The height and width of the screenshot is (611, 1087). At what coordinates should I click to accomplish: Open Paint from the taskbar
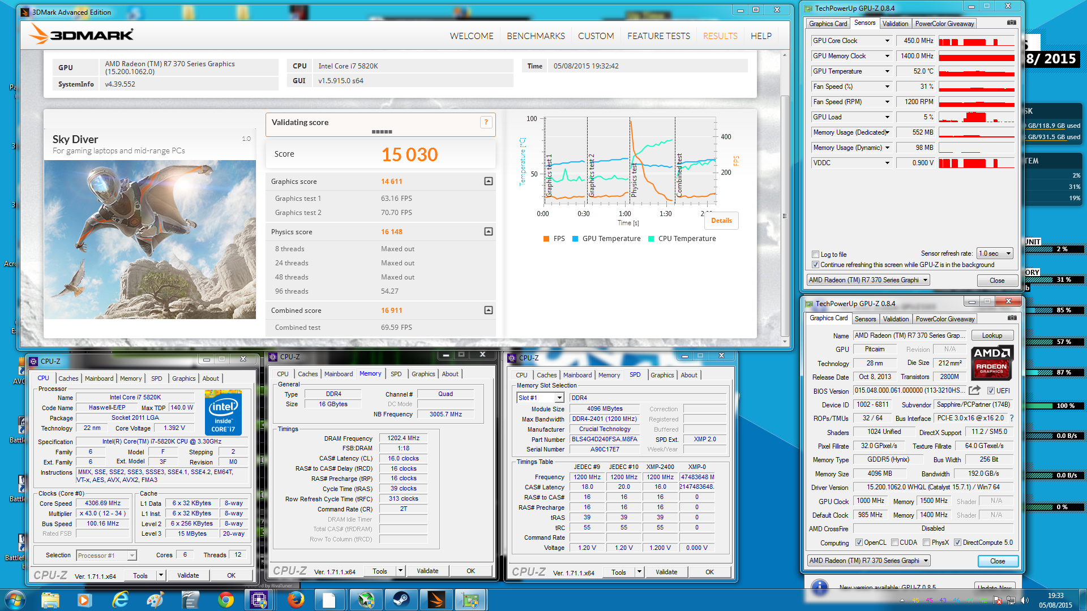[155, 600]
